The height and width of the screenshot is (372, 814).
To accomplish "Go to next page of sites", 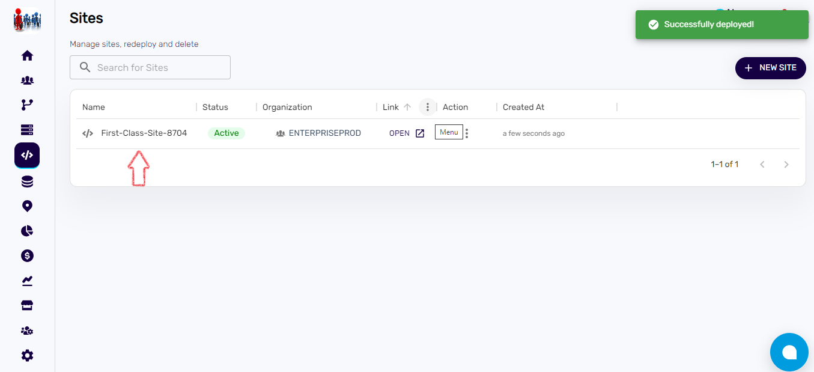I will pos(786,165).
